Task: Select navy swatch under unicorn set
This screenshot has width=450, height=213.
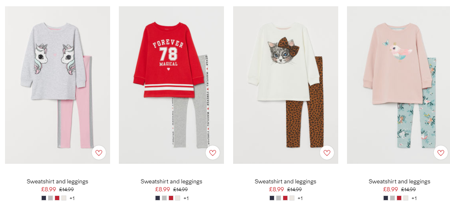Action: click(44, 198)
